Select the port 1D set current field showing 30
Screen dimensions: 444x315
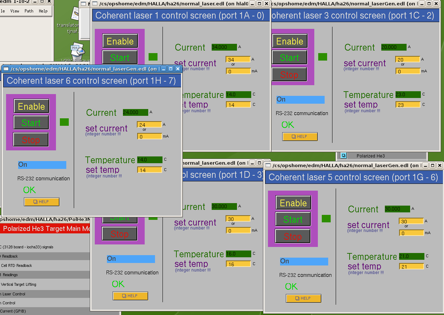click(238, 219)
